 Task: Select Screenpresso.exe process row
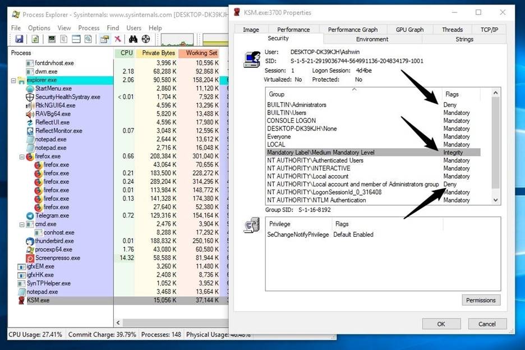click(x=57, y=258)
